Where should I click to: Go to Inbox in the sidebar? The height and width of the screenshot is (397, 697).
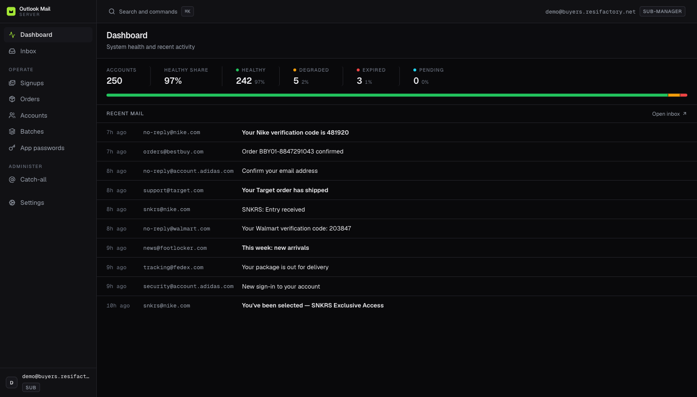[x=48, y=51]
